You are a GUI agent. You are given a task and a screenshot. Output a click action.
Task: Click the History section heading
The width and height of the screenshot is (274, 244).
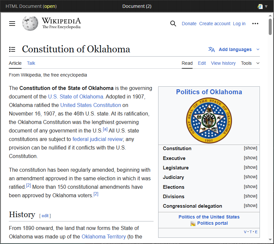[22, 215]
